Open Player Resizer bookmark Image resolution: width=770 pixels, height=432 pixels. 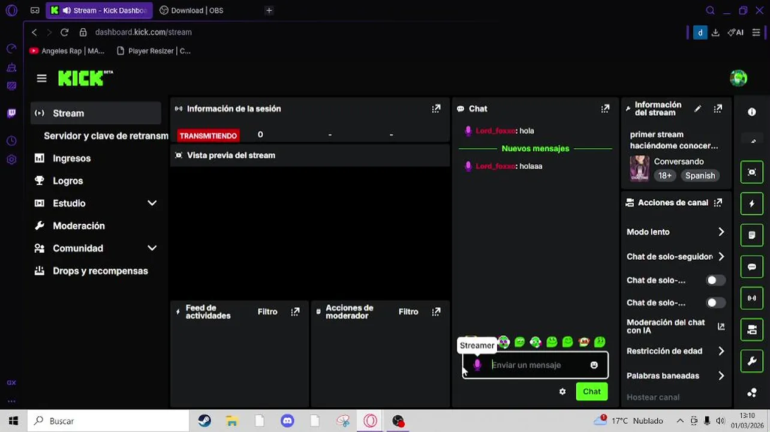pos(154,51)
